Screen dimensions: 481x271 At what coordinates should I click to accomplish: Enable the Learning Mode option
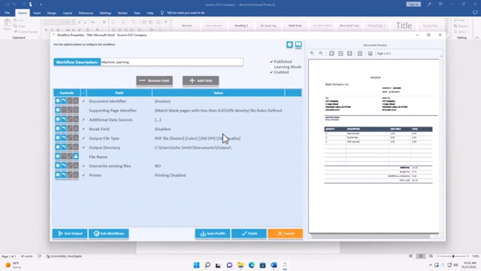click(x=271, y=67)
